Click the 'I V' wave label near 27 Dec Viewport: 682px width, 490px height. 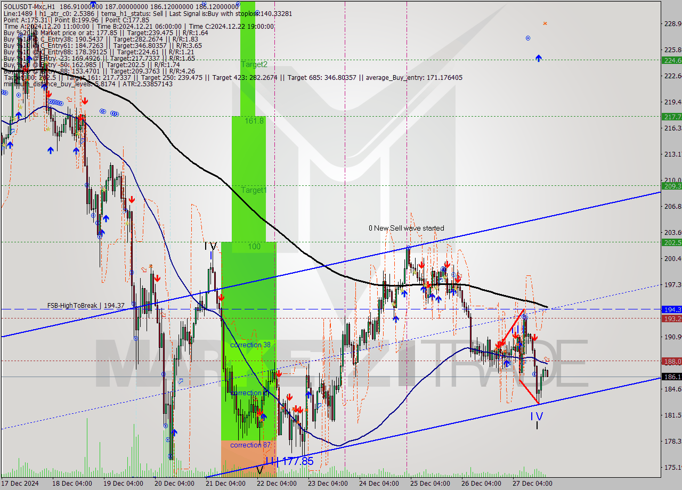(537, 416)
